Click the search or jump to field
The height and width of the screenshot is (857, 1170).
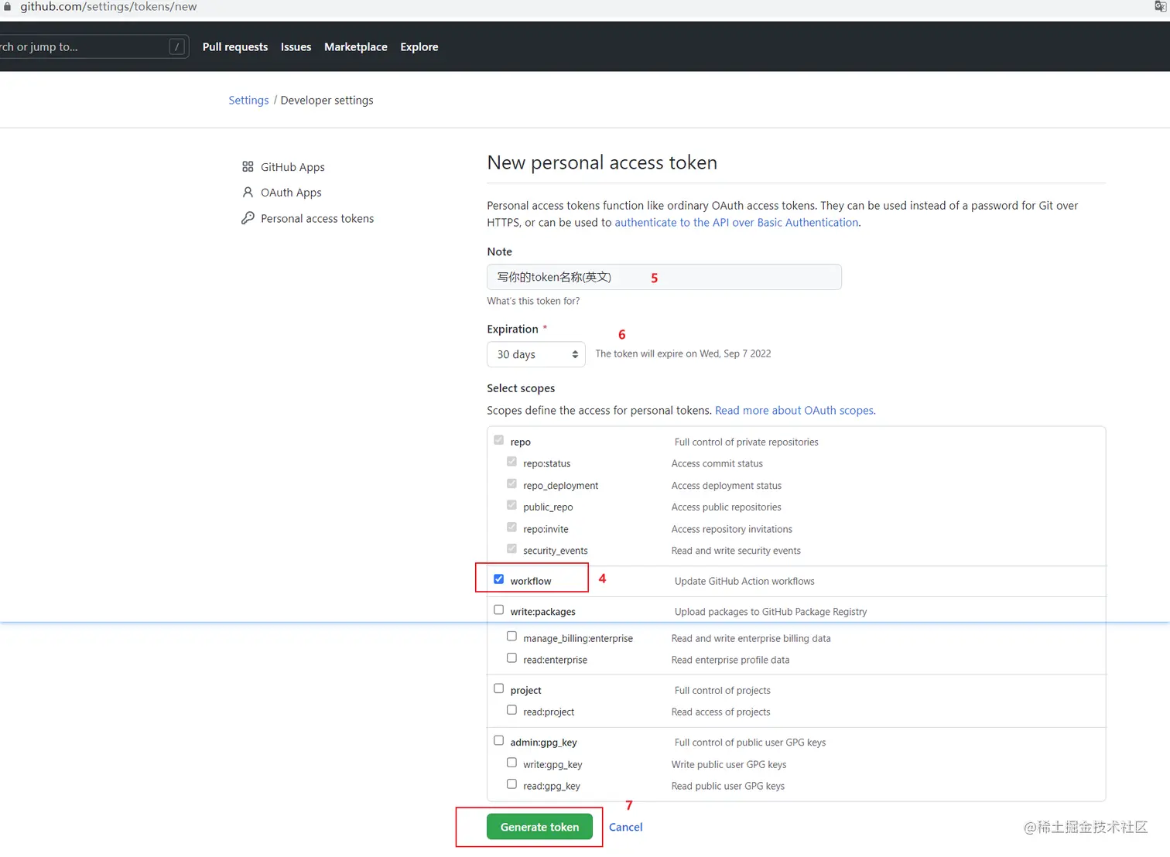[x=93, y=46]
